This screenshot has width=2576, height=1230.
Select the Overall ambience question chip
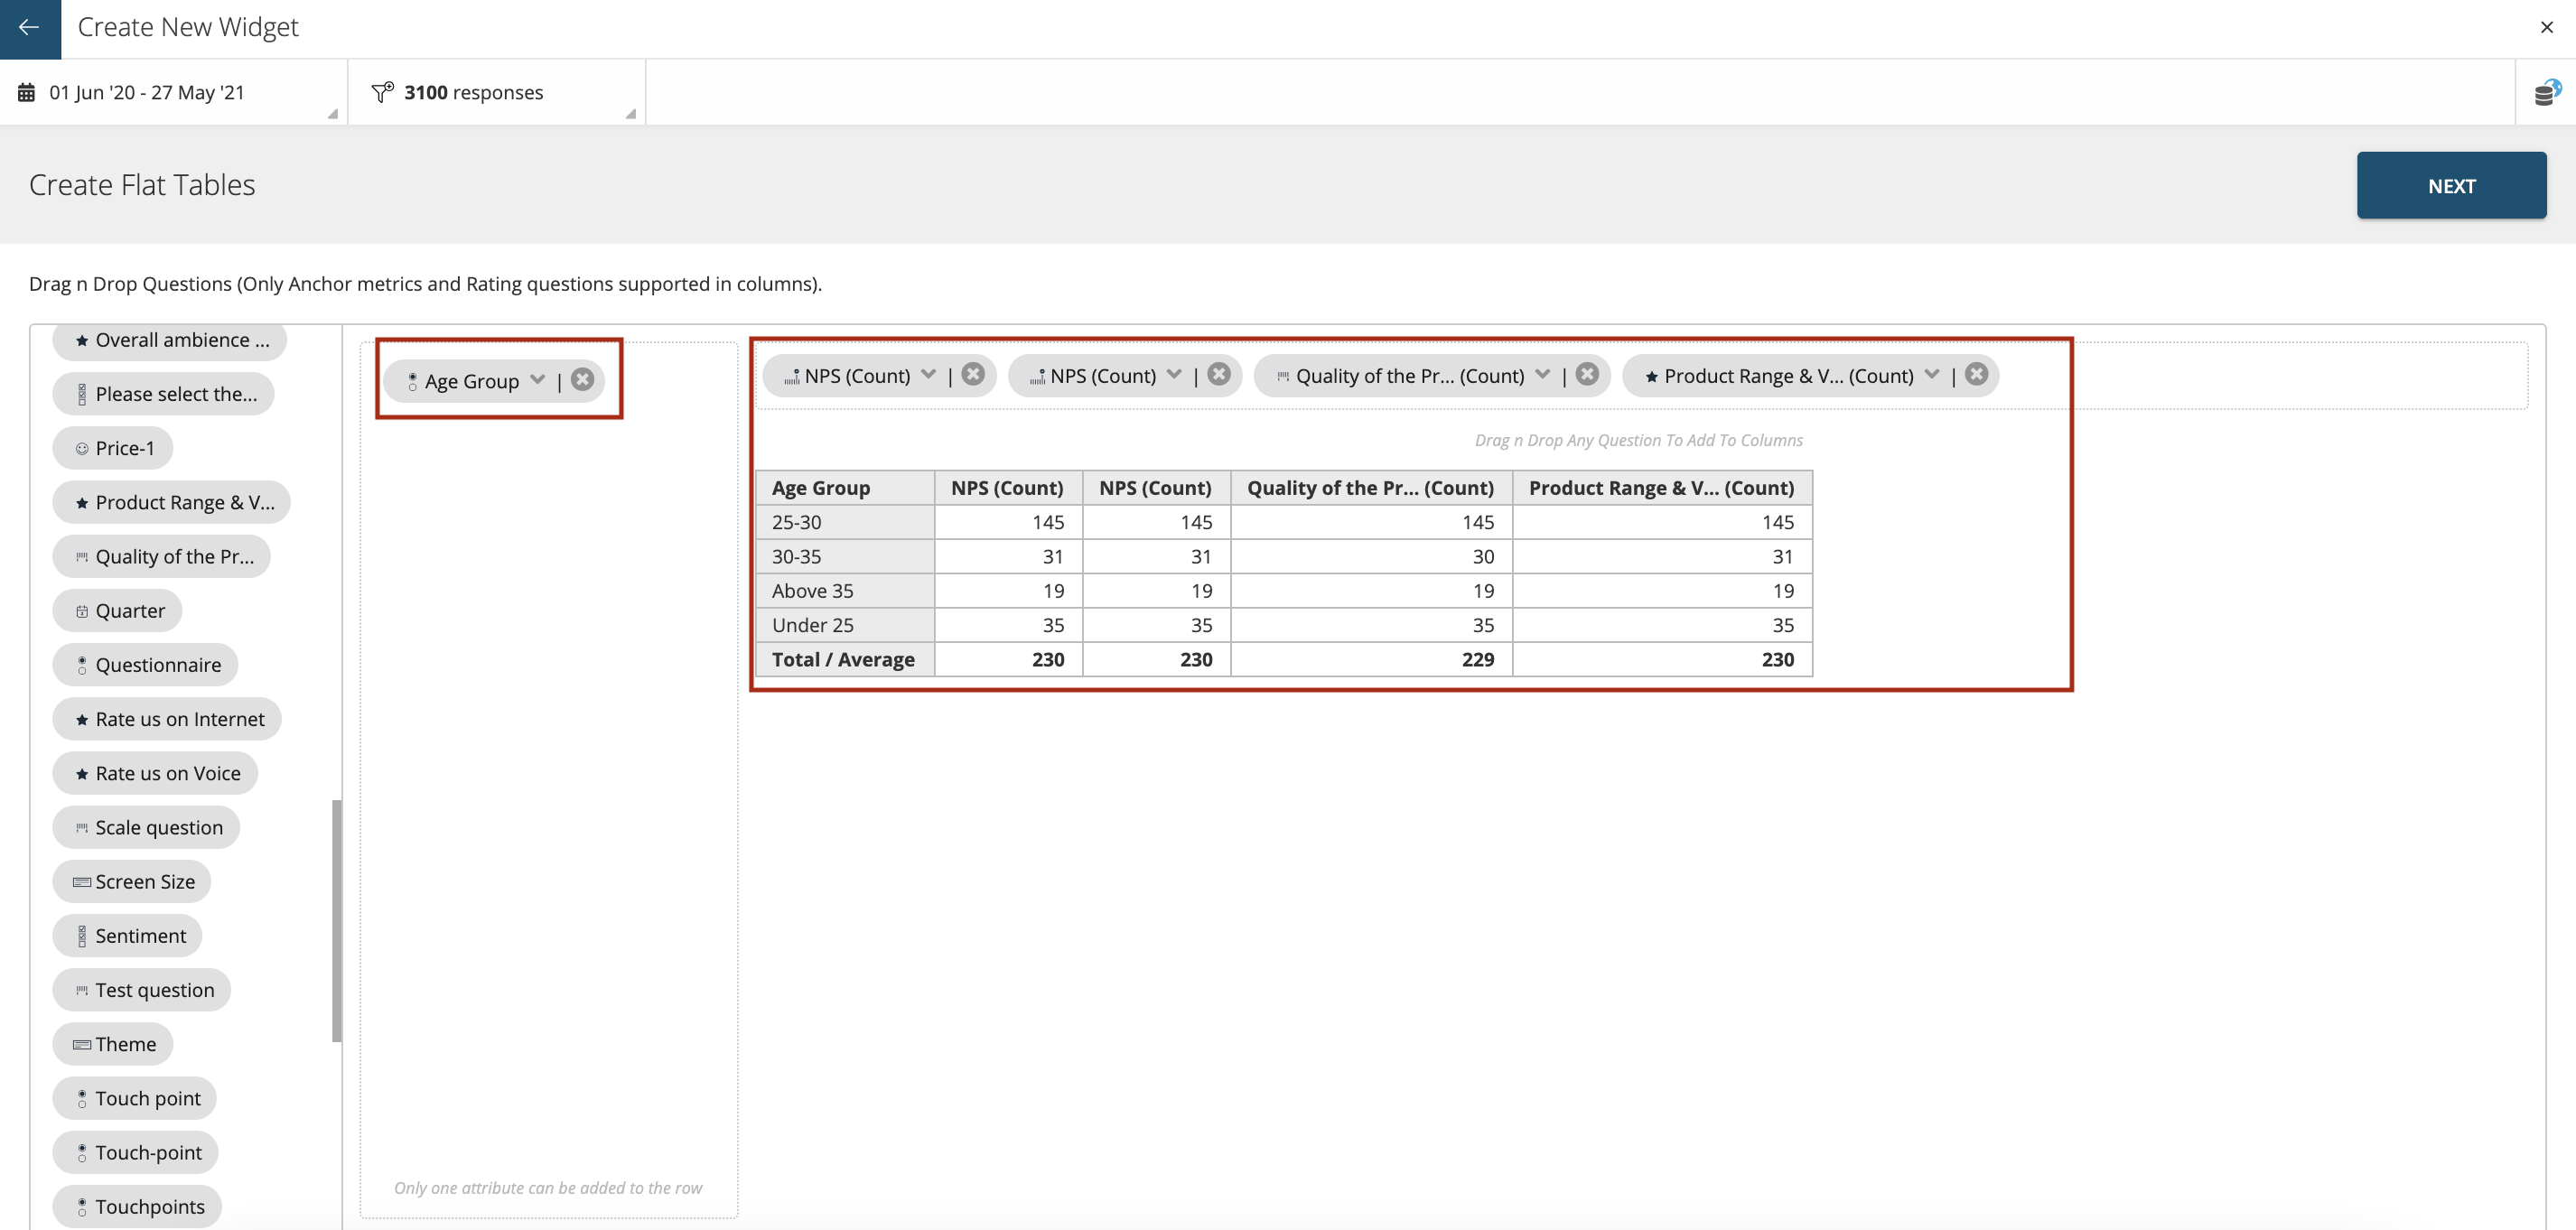(170, 340)
